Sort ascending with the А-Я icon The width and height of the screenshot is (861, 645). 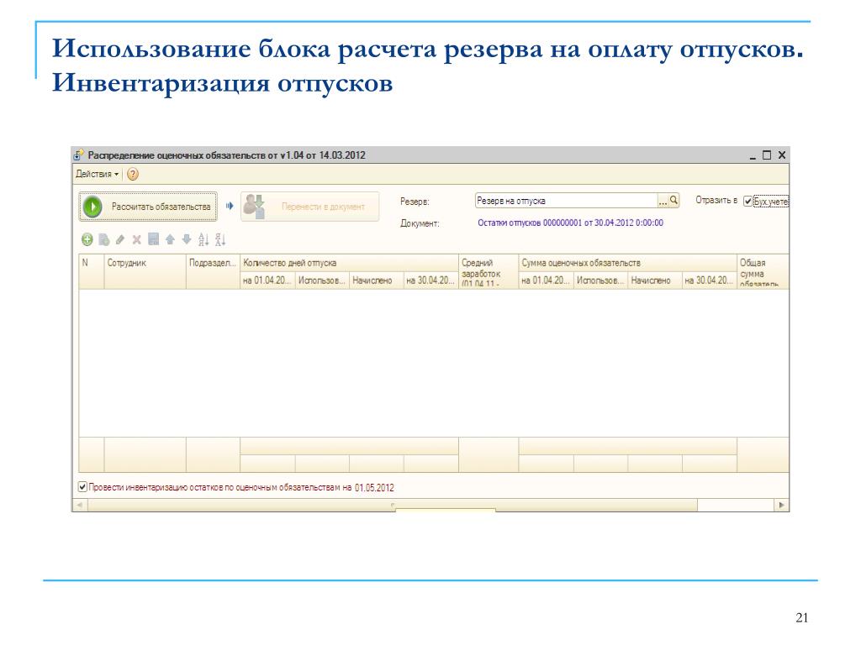(203, 239)
